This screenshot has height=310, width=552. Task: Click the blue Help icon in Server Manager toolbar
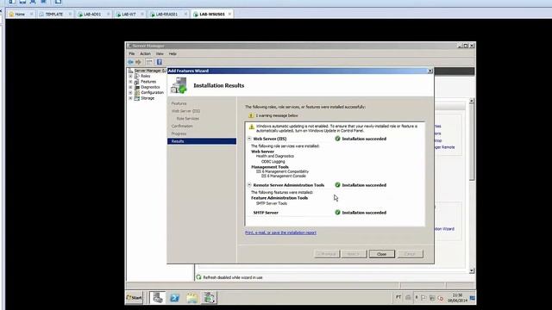[x=160, y=62]
